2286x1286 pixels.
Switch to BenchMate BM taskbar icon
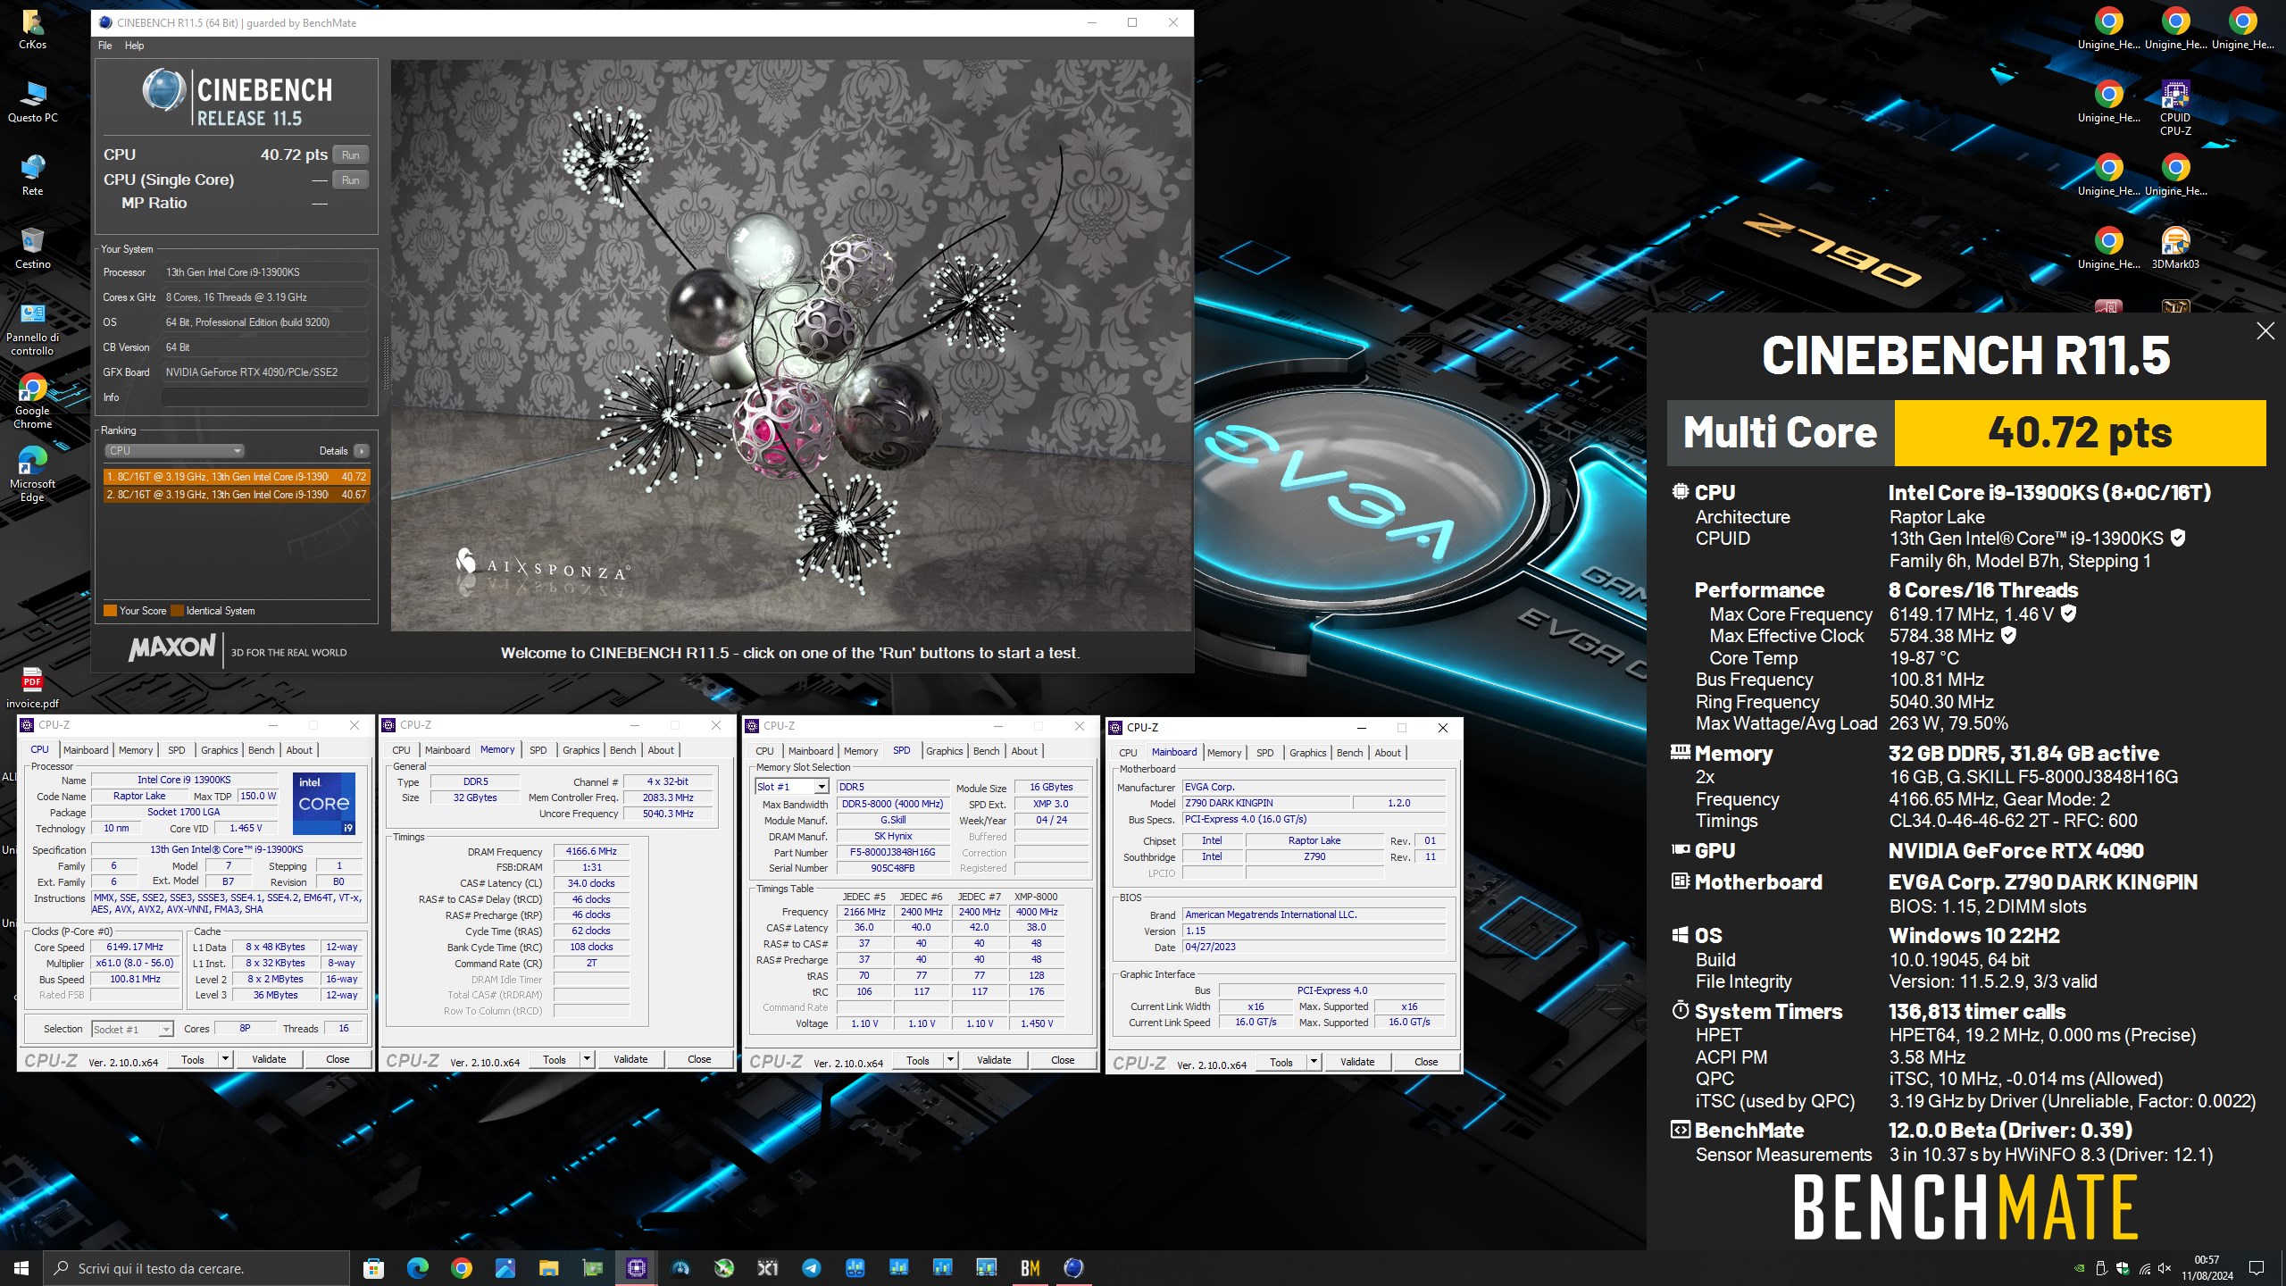1030,1268
